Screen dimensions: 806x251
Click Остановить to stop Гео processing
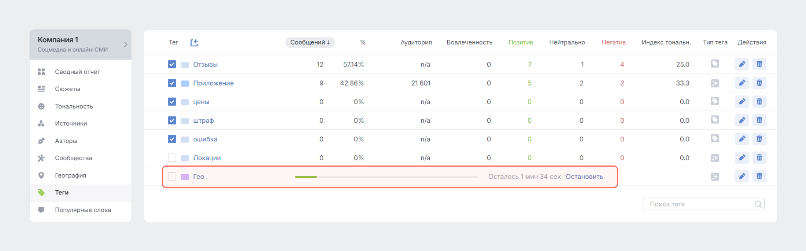coord(584,176)
